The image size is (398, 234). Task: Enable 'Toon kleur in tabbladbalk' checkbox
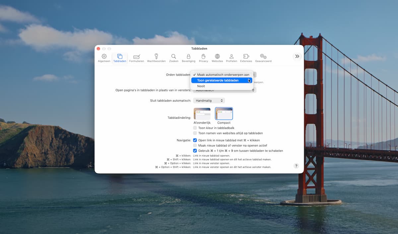[195, 128]
